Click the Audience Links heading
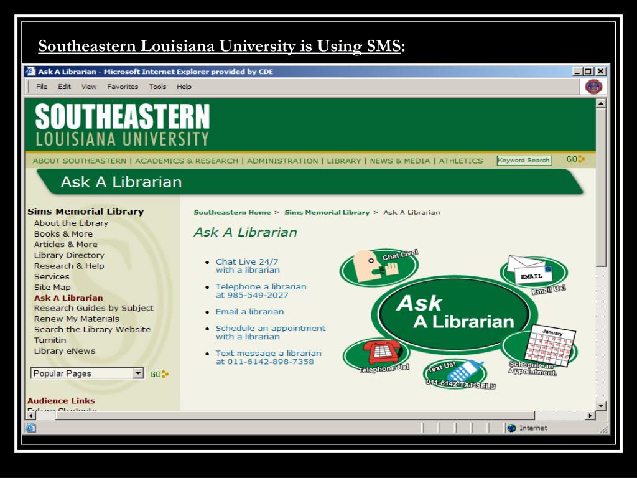Image resolution: width=637 pixels, height=478 pixels. [61, 401]
